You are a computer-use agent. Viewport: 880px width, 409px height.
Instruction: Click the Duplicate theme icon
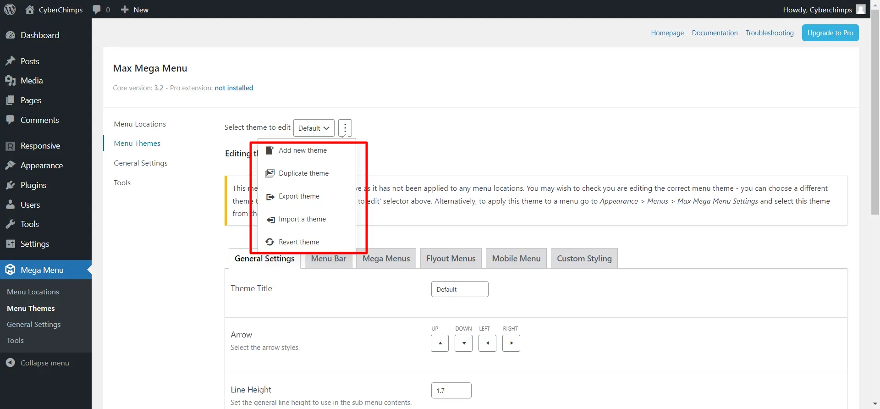tap(270, 173)
